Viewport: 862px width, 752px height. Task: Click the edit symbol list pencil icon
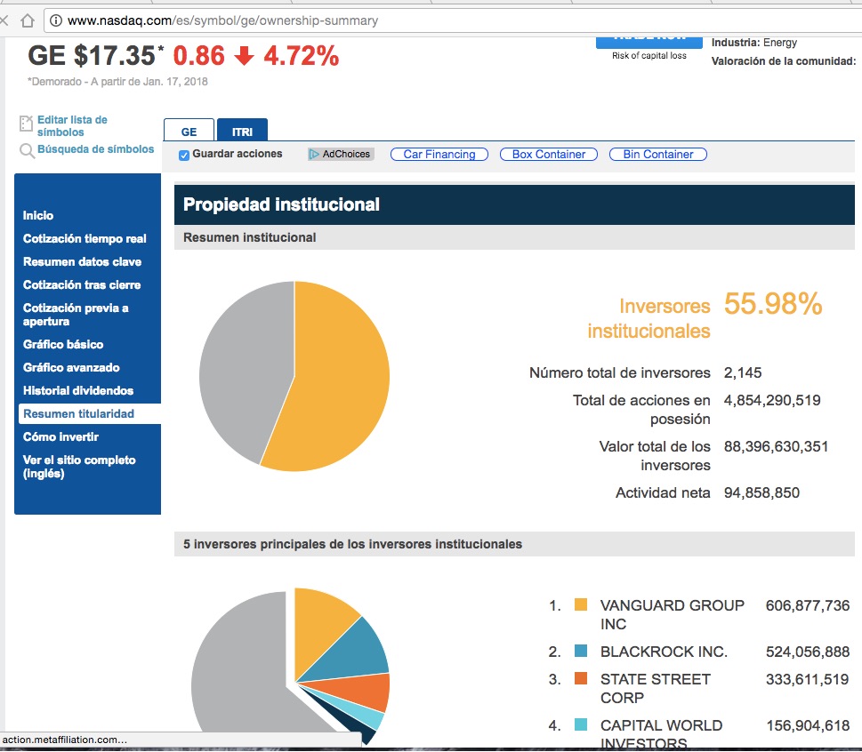click(26, 125)
